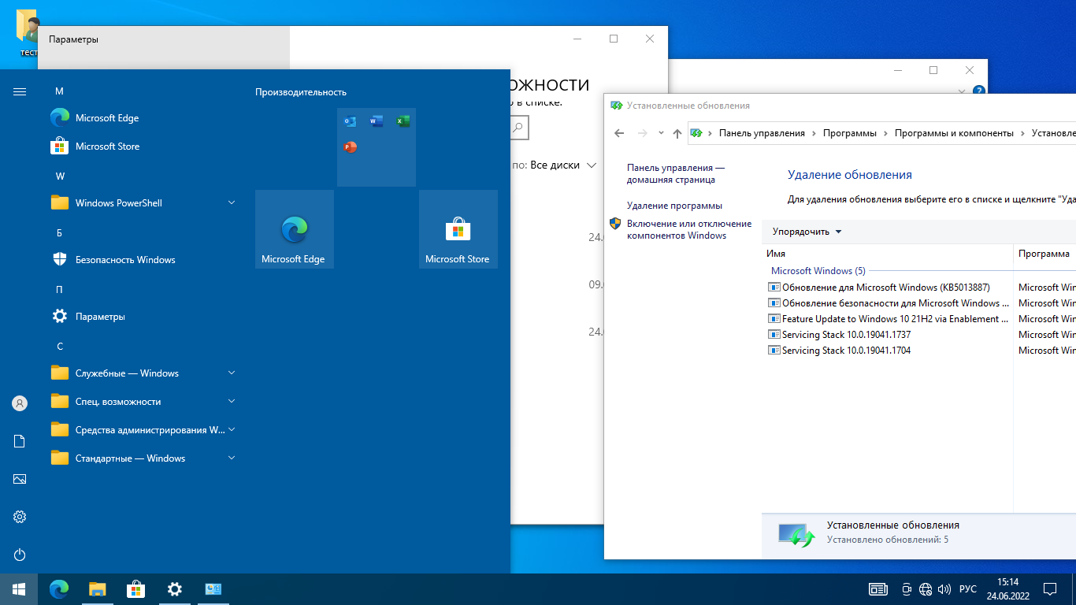The image size is (1076, 605).
Task: Click the Power icon in Start menu
Action: tap(20, 555)
